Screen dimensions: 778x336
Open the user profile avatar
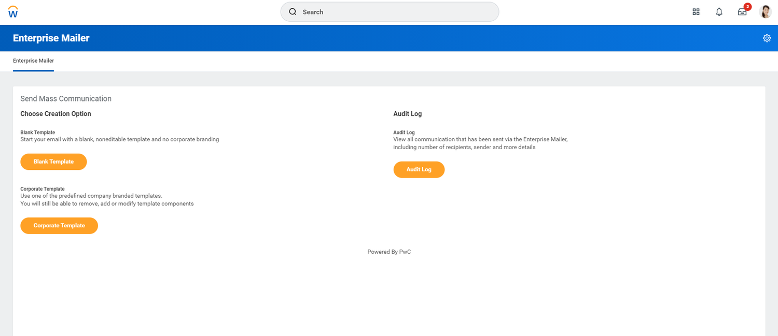765,12
